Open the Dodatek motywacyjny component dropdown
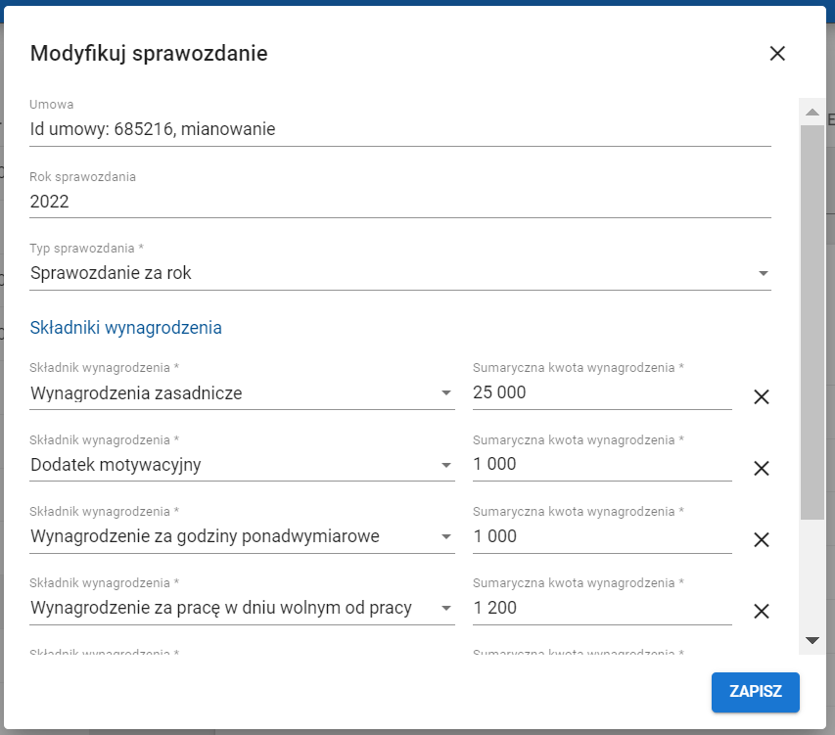This screenshot has width=835, height=735. tap(446, 465)
